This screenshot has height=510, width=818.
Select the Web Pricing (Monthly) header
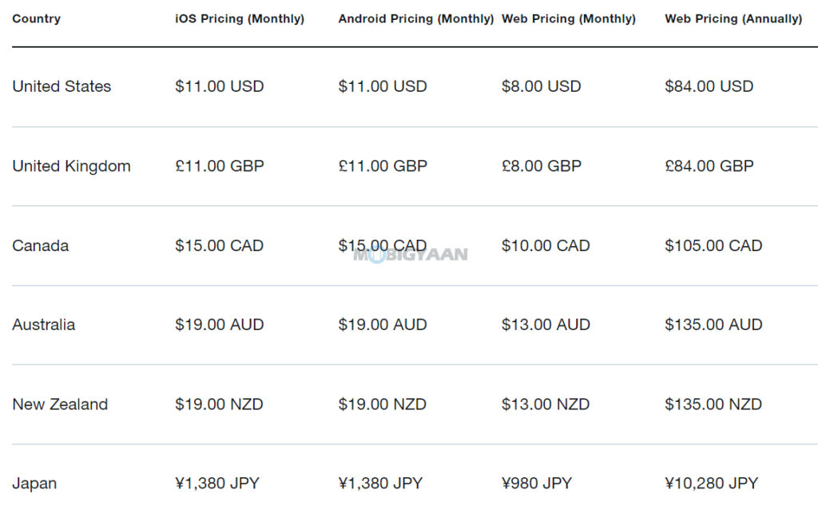568,19
